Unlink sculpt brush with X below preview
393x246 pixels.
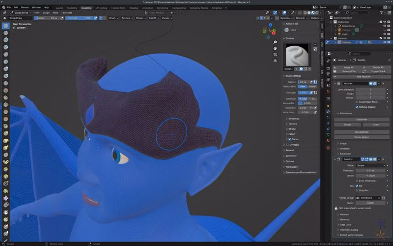coord(309,69)
